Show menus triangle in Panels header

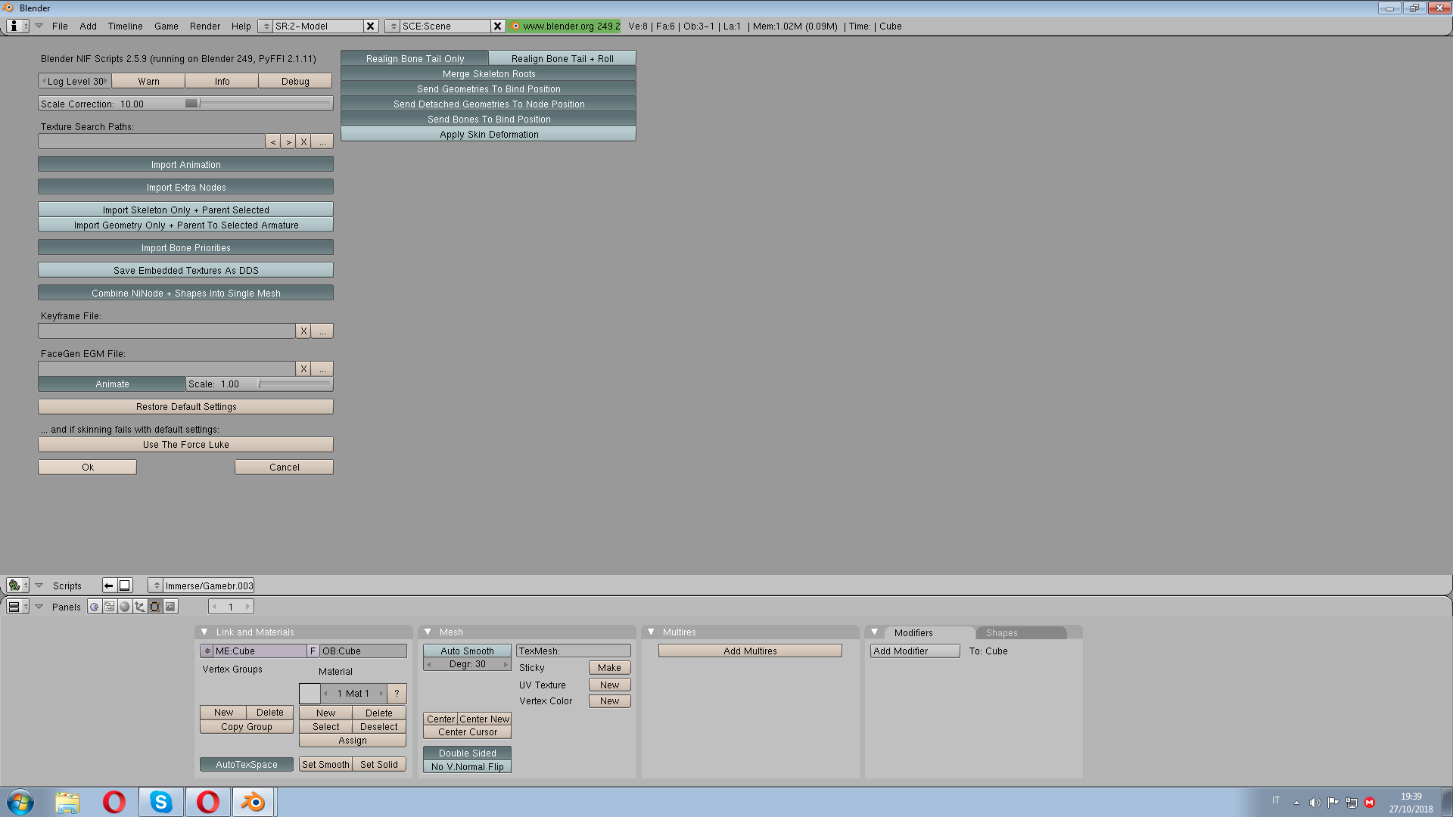(x=39, y=607)
